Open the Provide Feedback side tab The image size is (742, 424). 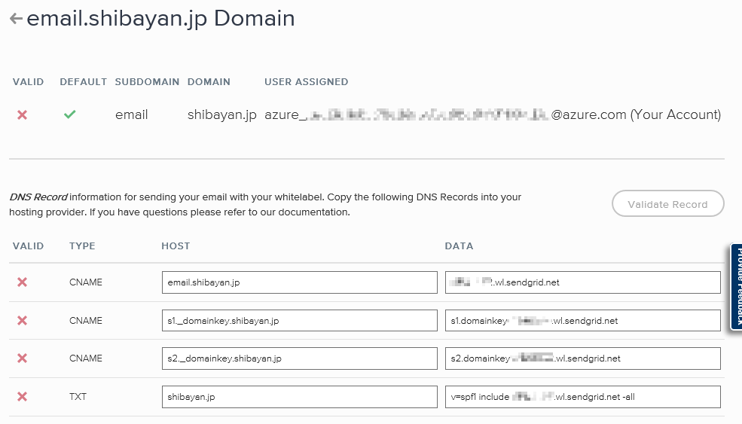(x=736, y=286)
